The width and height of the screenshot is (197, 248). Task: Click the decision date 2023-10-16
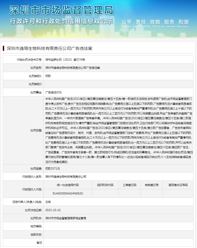point(53,210)
